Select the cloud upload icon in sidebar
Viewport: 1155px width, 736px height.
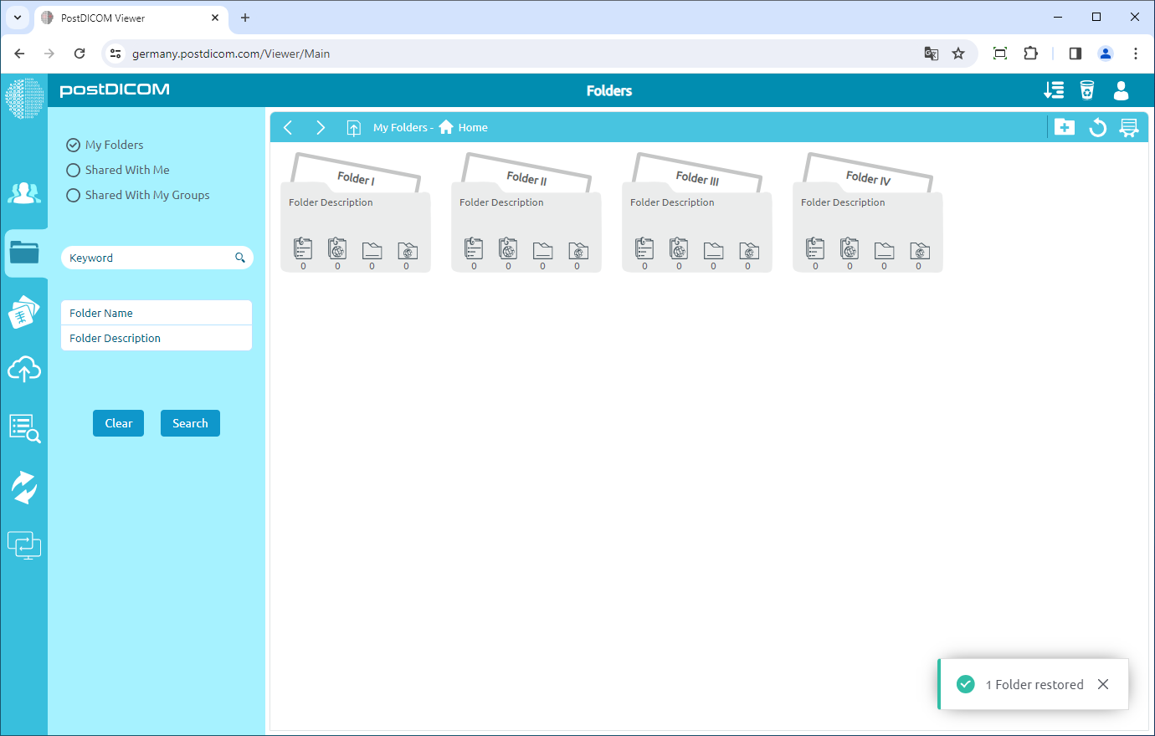tap(24, 369)
